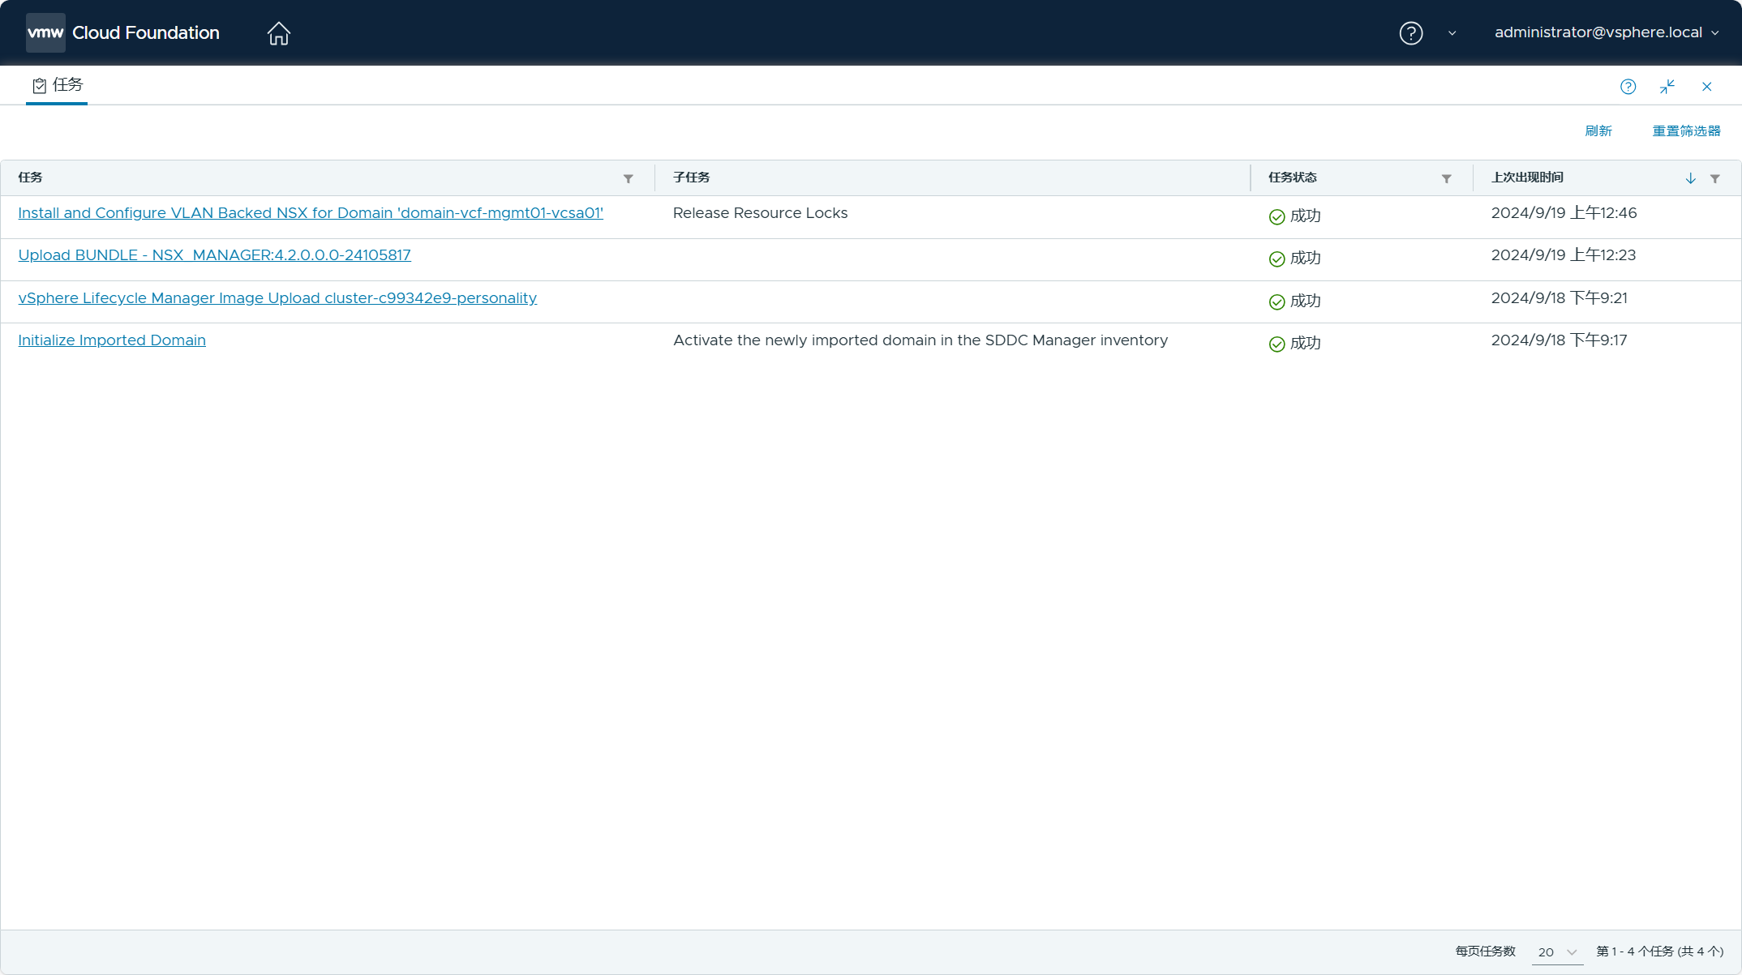Collapse the tasks panel with the minimize icon
Screen dimensions: 1742x975
pyautogui.click(x=1667, y=87)
